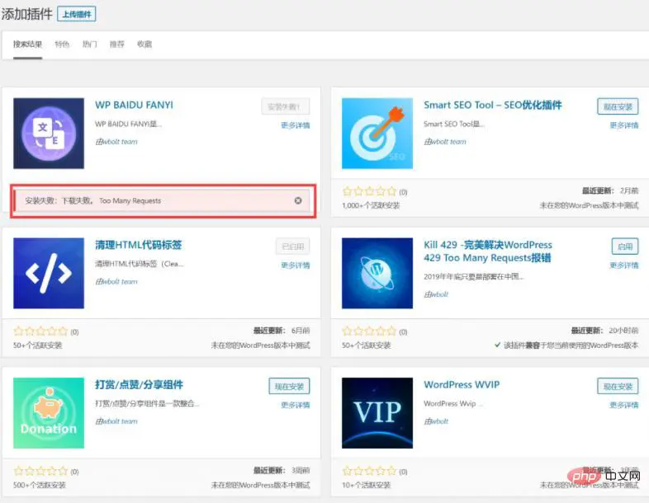Open wbolt team author link under Smart SEO Tool
The height and width of the screenshot is (503, 649).
[x=448, y=141]
